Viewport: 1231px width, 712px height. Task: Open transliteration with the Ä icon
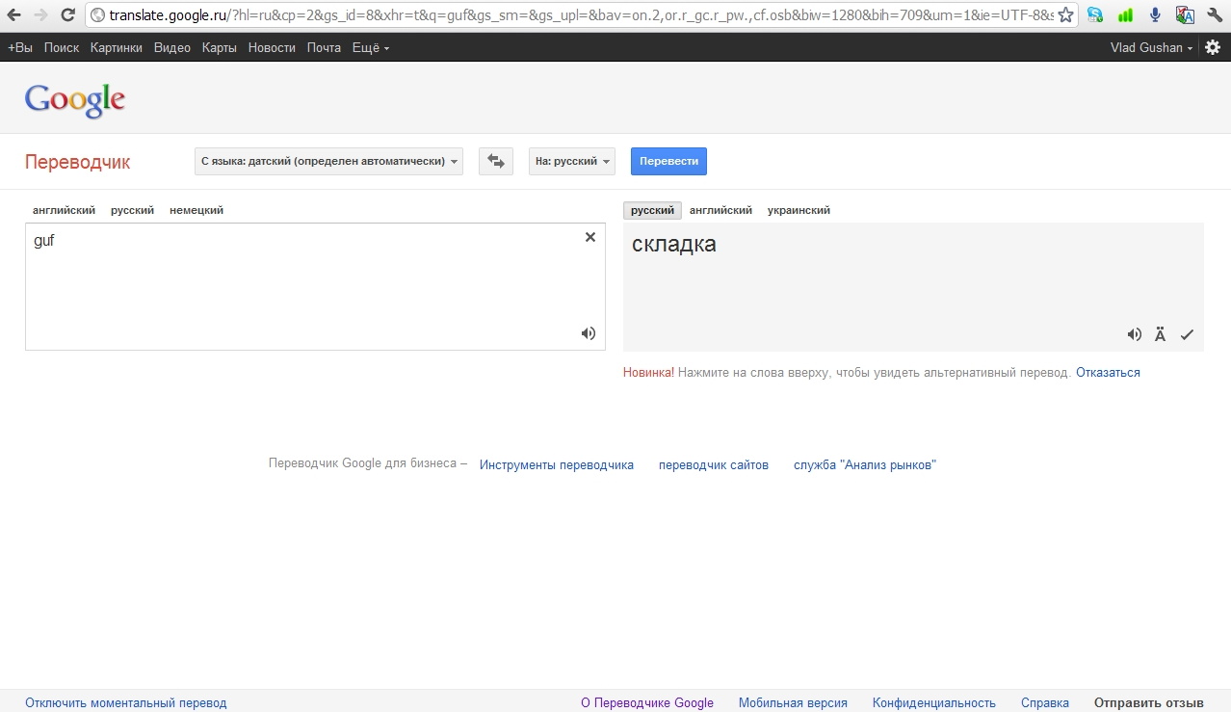click(1160, 334)
